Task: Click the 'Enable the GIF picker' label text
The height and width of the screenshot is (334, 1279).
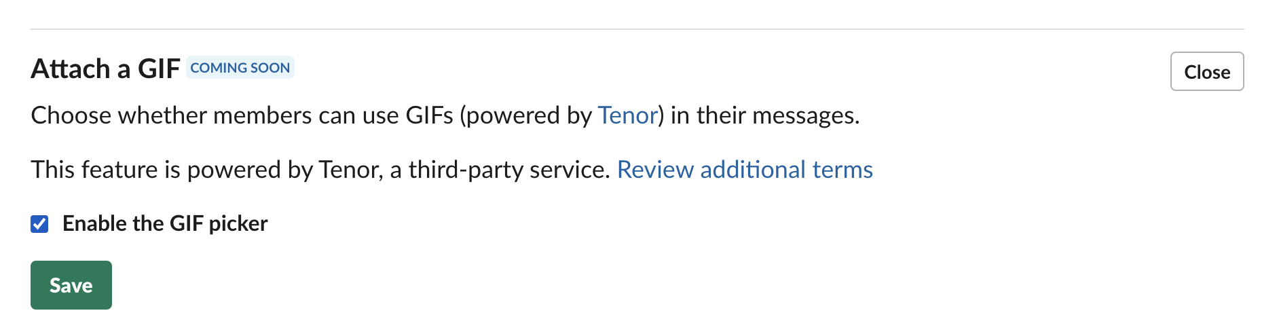Action: click(x=165, y=224)
